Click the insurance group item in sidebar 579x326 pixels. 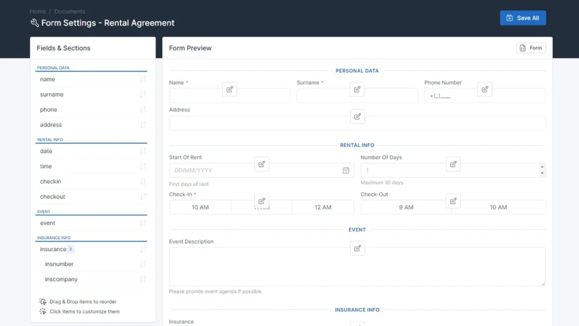point(53,249)
